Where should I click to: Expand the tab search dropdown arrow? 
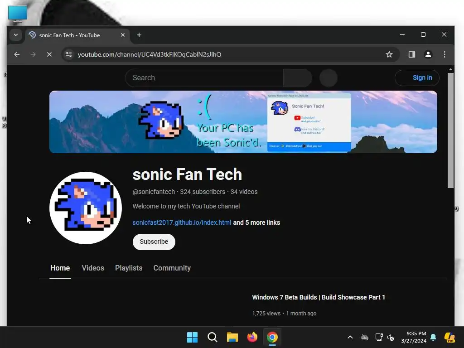(x=16, y=35)
